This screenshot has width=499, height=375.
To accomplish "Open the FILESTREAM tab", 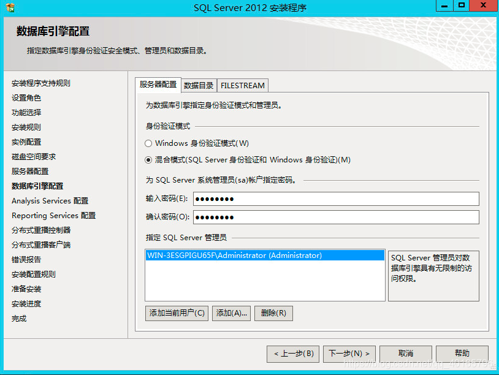I will pos(243,86).
